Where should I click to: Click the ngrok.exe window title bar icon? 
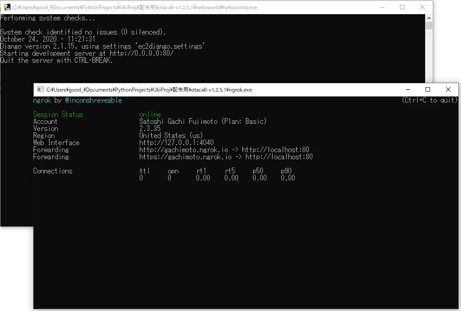(41, 89)
